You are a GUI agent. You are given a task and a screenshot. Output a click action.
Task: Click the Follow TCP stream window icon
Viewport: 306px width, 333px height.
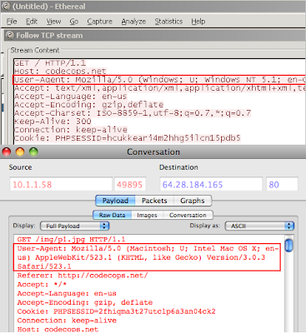point(10,35)
